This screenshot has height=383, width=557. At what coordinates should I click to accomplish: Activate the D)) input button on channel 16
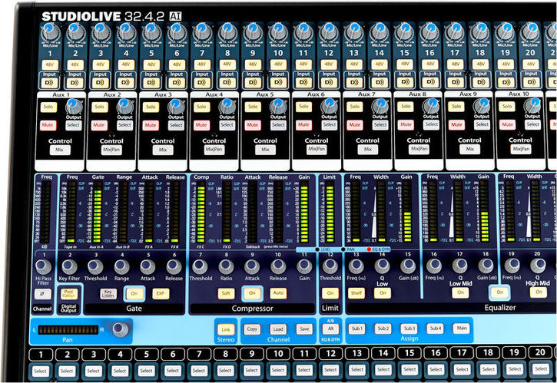pos(429,81)
